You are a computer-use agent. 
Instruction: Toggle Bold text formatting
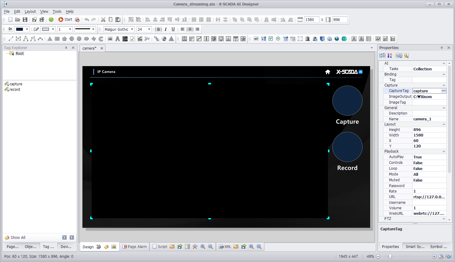point(158,29)
